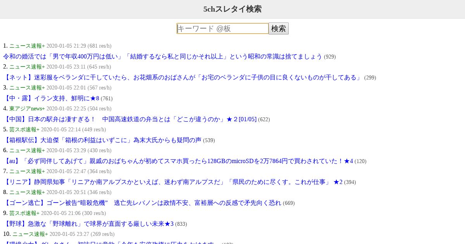Open 芸スポ速報+ board link in entry 9

tap(24, 213)
